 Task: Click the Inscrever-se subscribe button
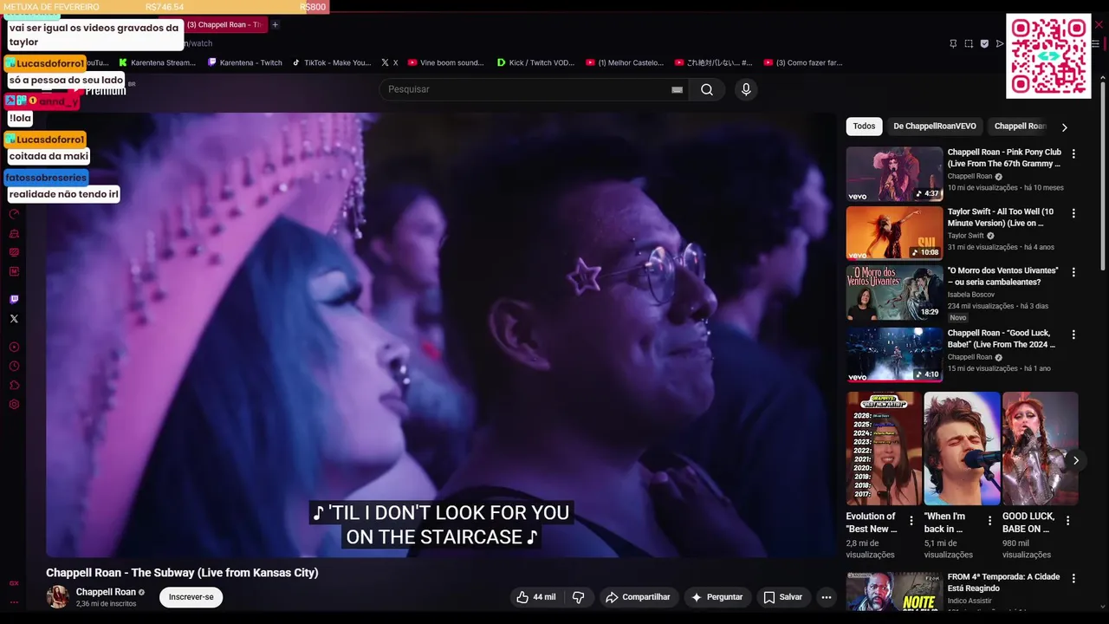point(191,597)
